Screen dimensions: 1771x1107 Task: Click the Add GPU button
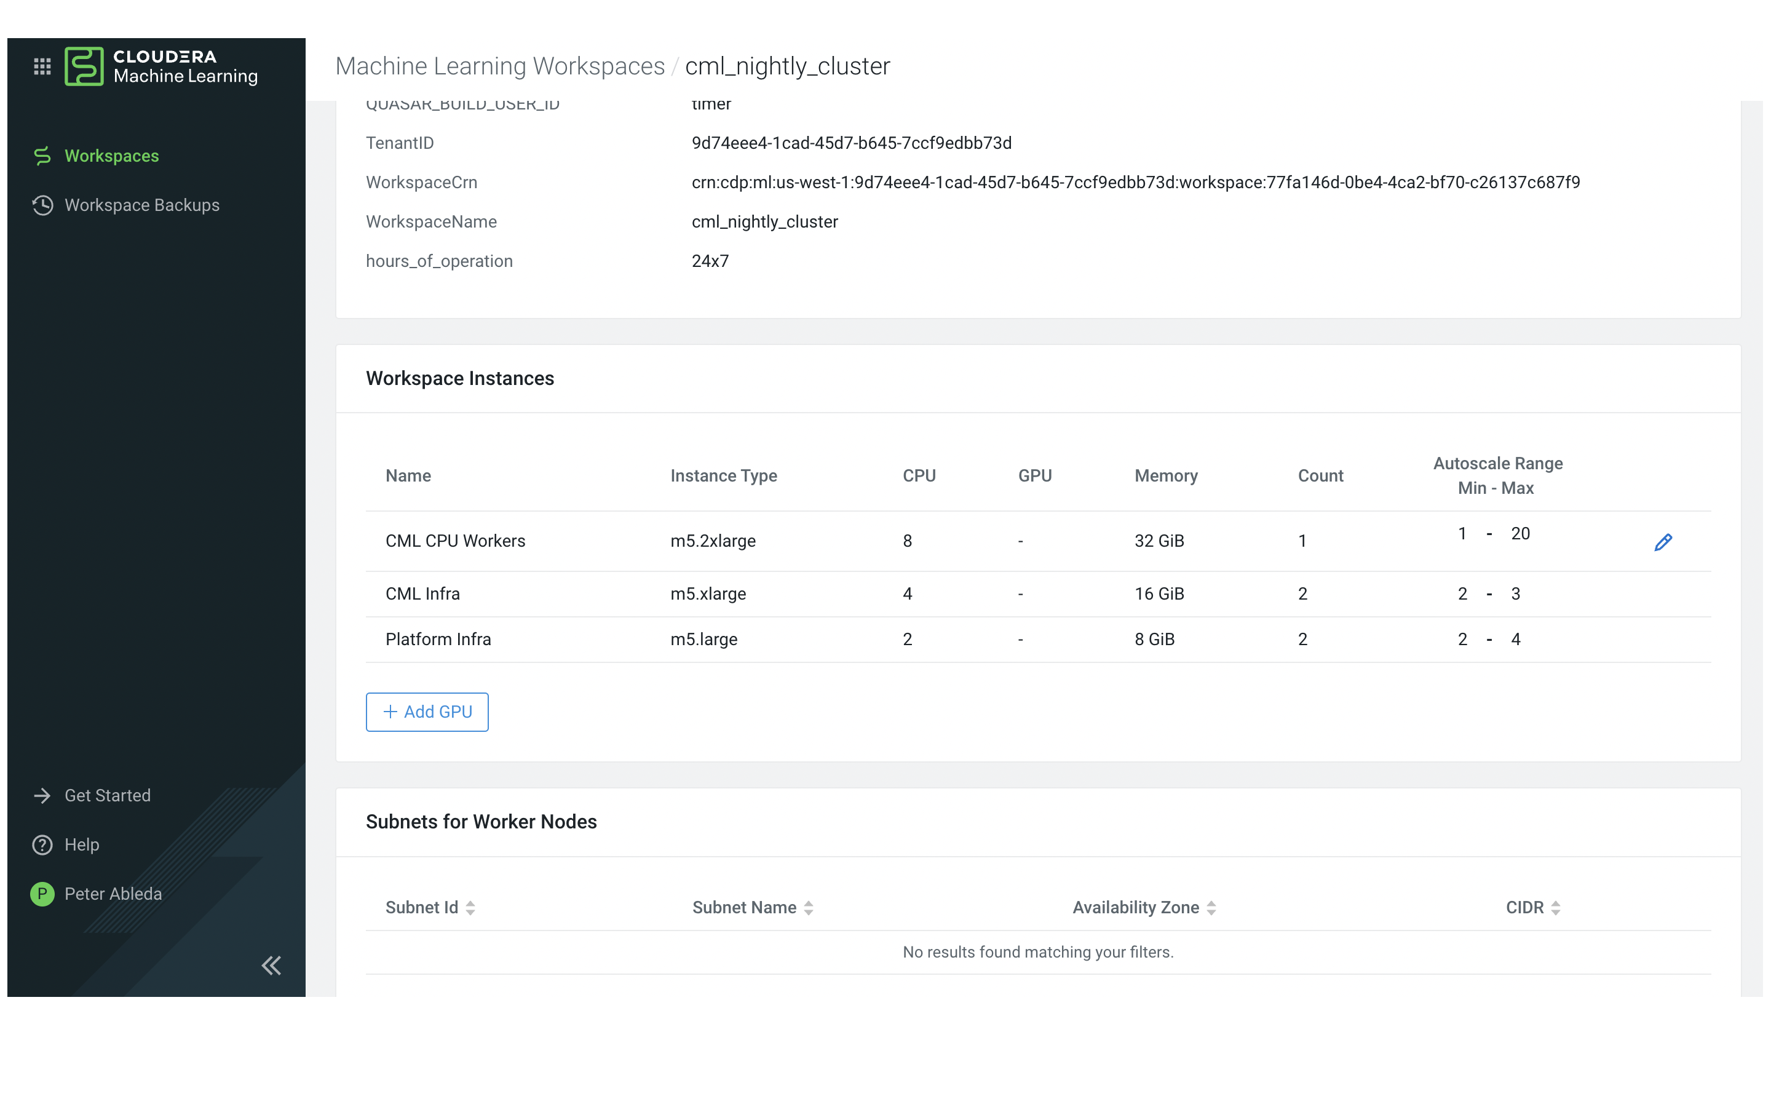click(427, 711)
